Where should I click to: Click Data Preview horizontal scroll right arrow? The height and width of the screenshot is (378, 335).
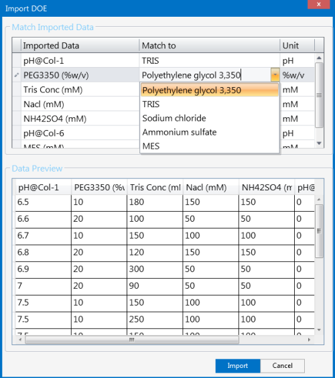tap(310, 340)
